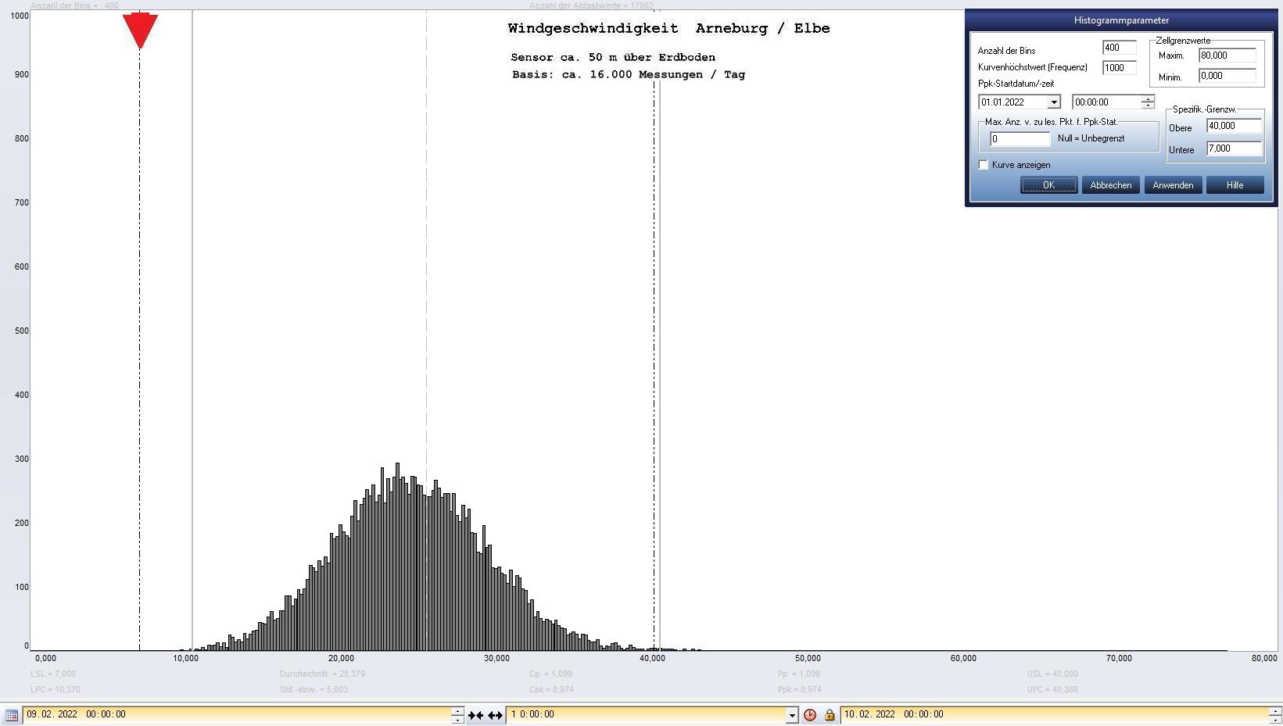The height and width of the screenshot is (726, 1283).
Task: Click the Anwenden button
Action: 1172,185
